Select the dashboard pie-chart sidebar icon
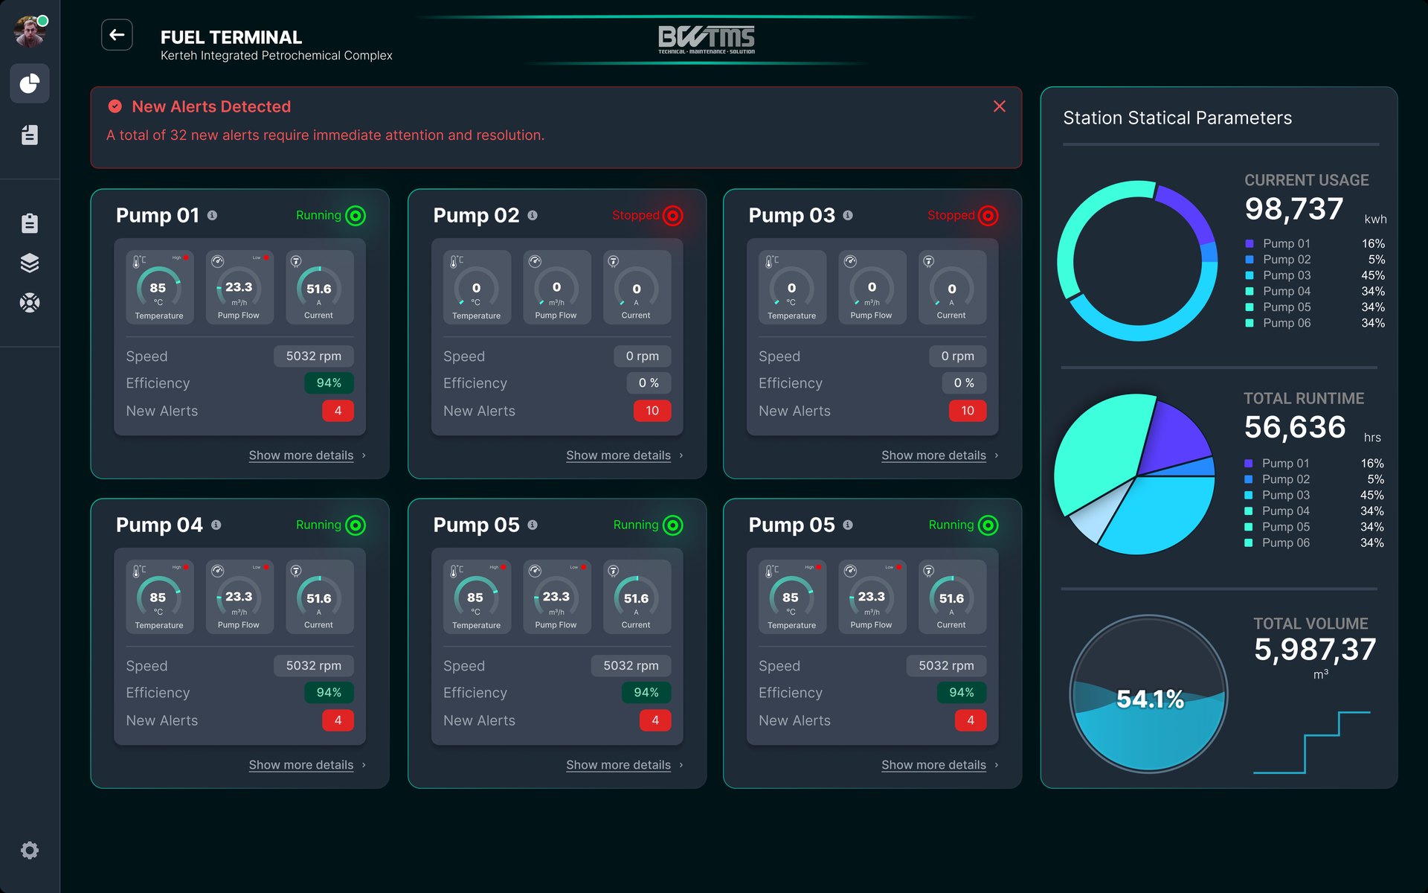Screen dimensions: 1428x893 click(x=30, y=83)
